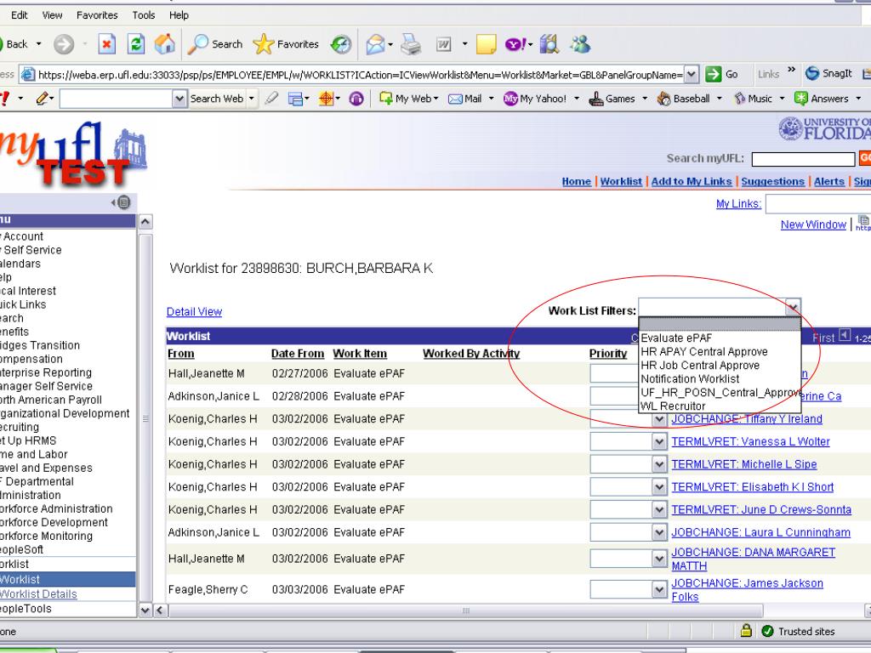Open the Help menu
The width and height of the screenshot is (871, 653).
point(179,15)
